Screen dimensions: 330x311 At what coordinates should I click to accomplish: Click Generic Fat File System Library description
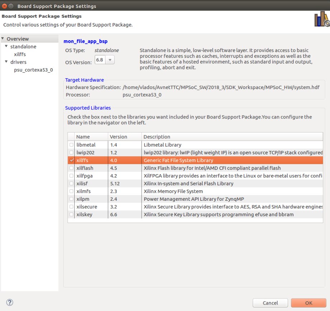pos(179,160)
